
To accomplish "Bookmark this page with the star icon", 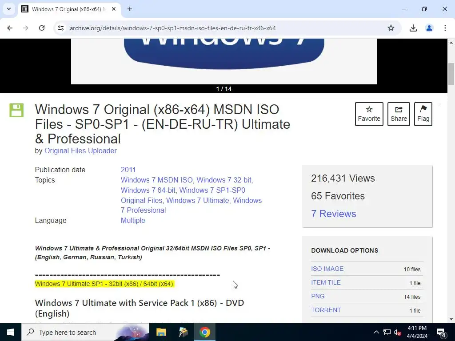I will (391, 28).
